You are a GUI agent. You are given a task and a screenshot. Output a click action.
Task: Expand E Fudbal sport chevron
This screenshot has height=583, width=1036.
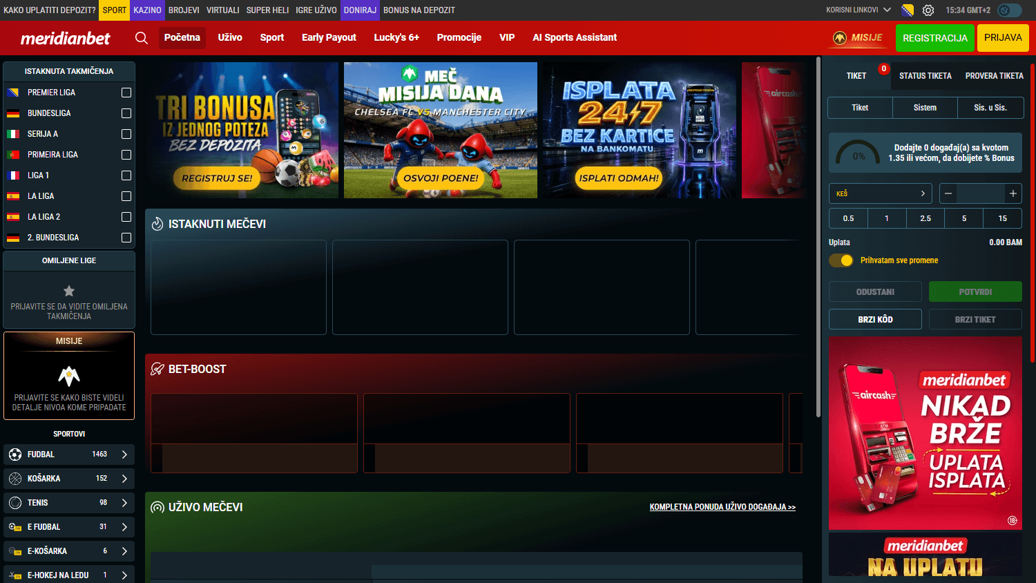tap(124, 527)
